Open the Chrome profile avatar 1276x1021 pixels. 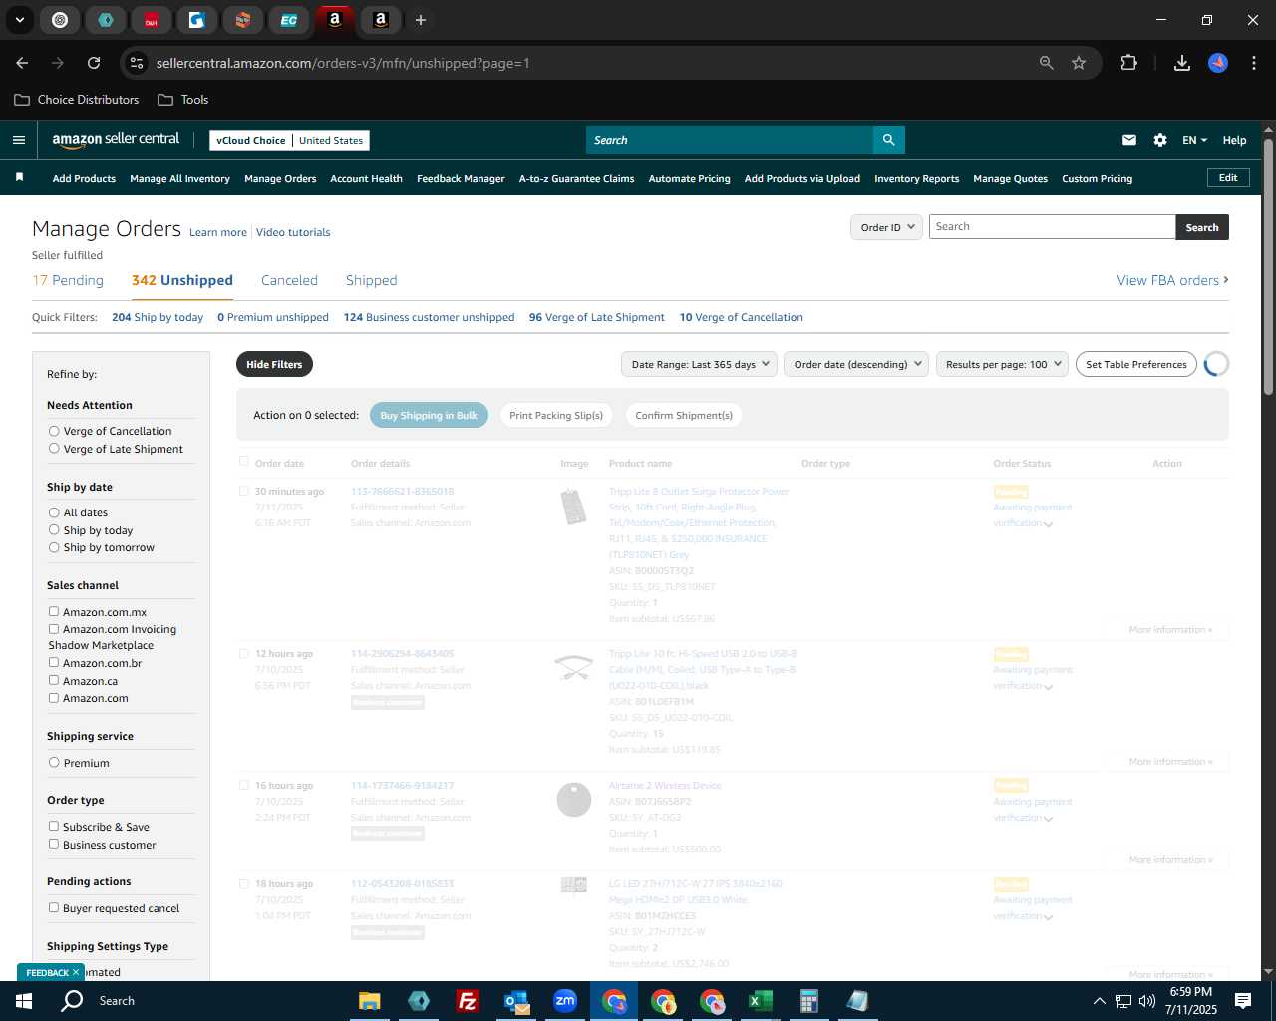(1218, 63)
